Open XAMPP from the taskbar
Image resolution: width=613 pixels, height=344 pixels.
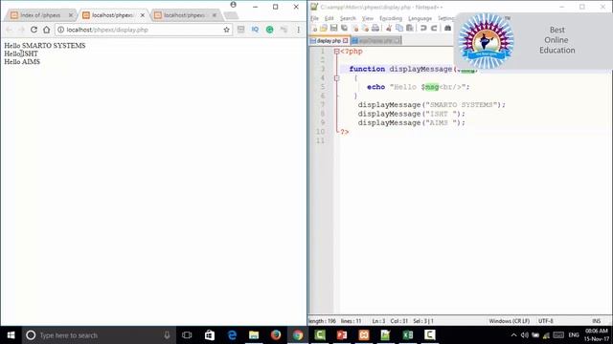tap(364, 335)
